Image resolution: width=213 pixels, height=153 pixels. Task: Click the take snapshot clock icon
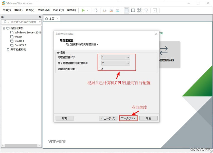point(105,10)
